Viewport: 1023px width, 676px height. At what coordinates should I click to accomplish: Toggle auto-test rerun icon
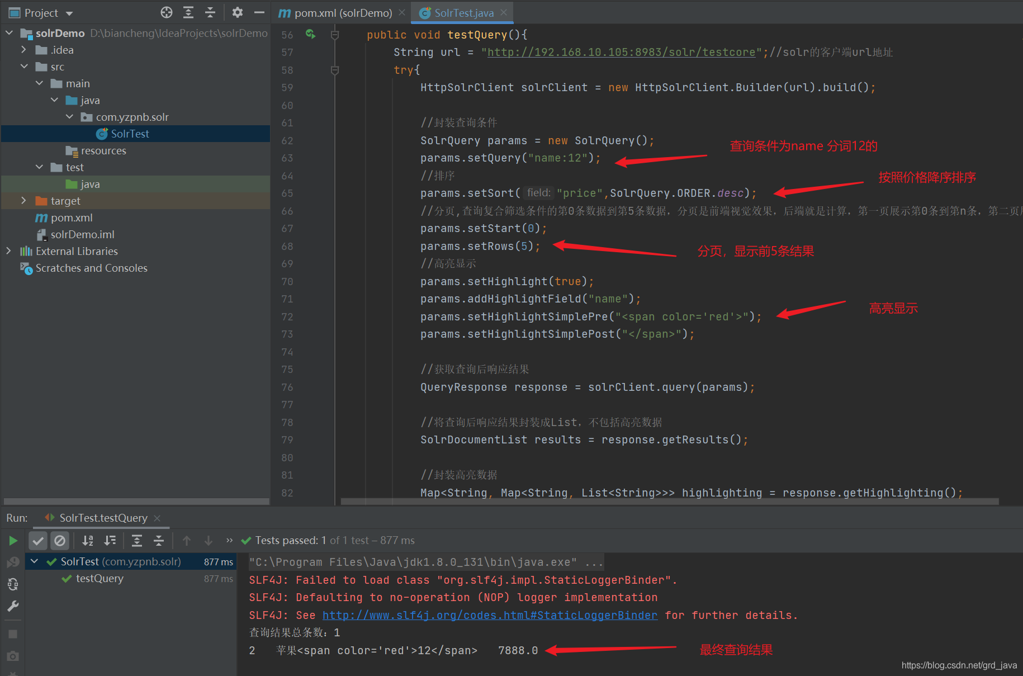tap(13, 584)
